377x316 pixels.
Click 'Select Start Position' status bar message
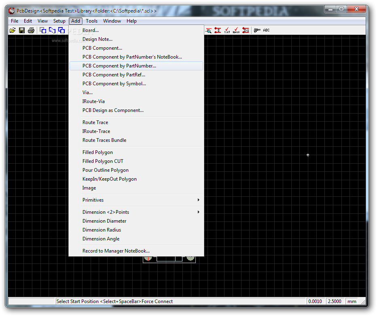click(x=114, y=301)
